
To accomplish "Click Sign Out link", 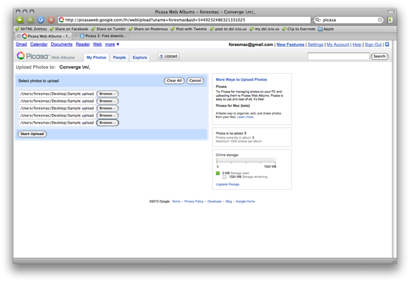I will pos(373,45).
